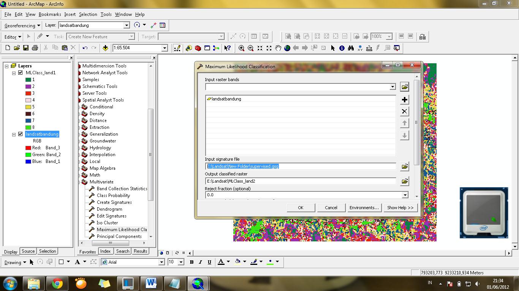Screen dimensions: 519x291
Task: Remove selected band with X button
Action: pyautogui.click(x=404, y=111)
